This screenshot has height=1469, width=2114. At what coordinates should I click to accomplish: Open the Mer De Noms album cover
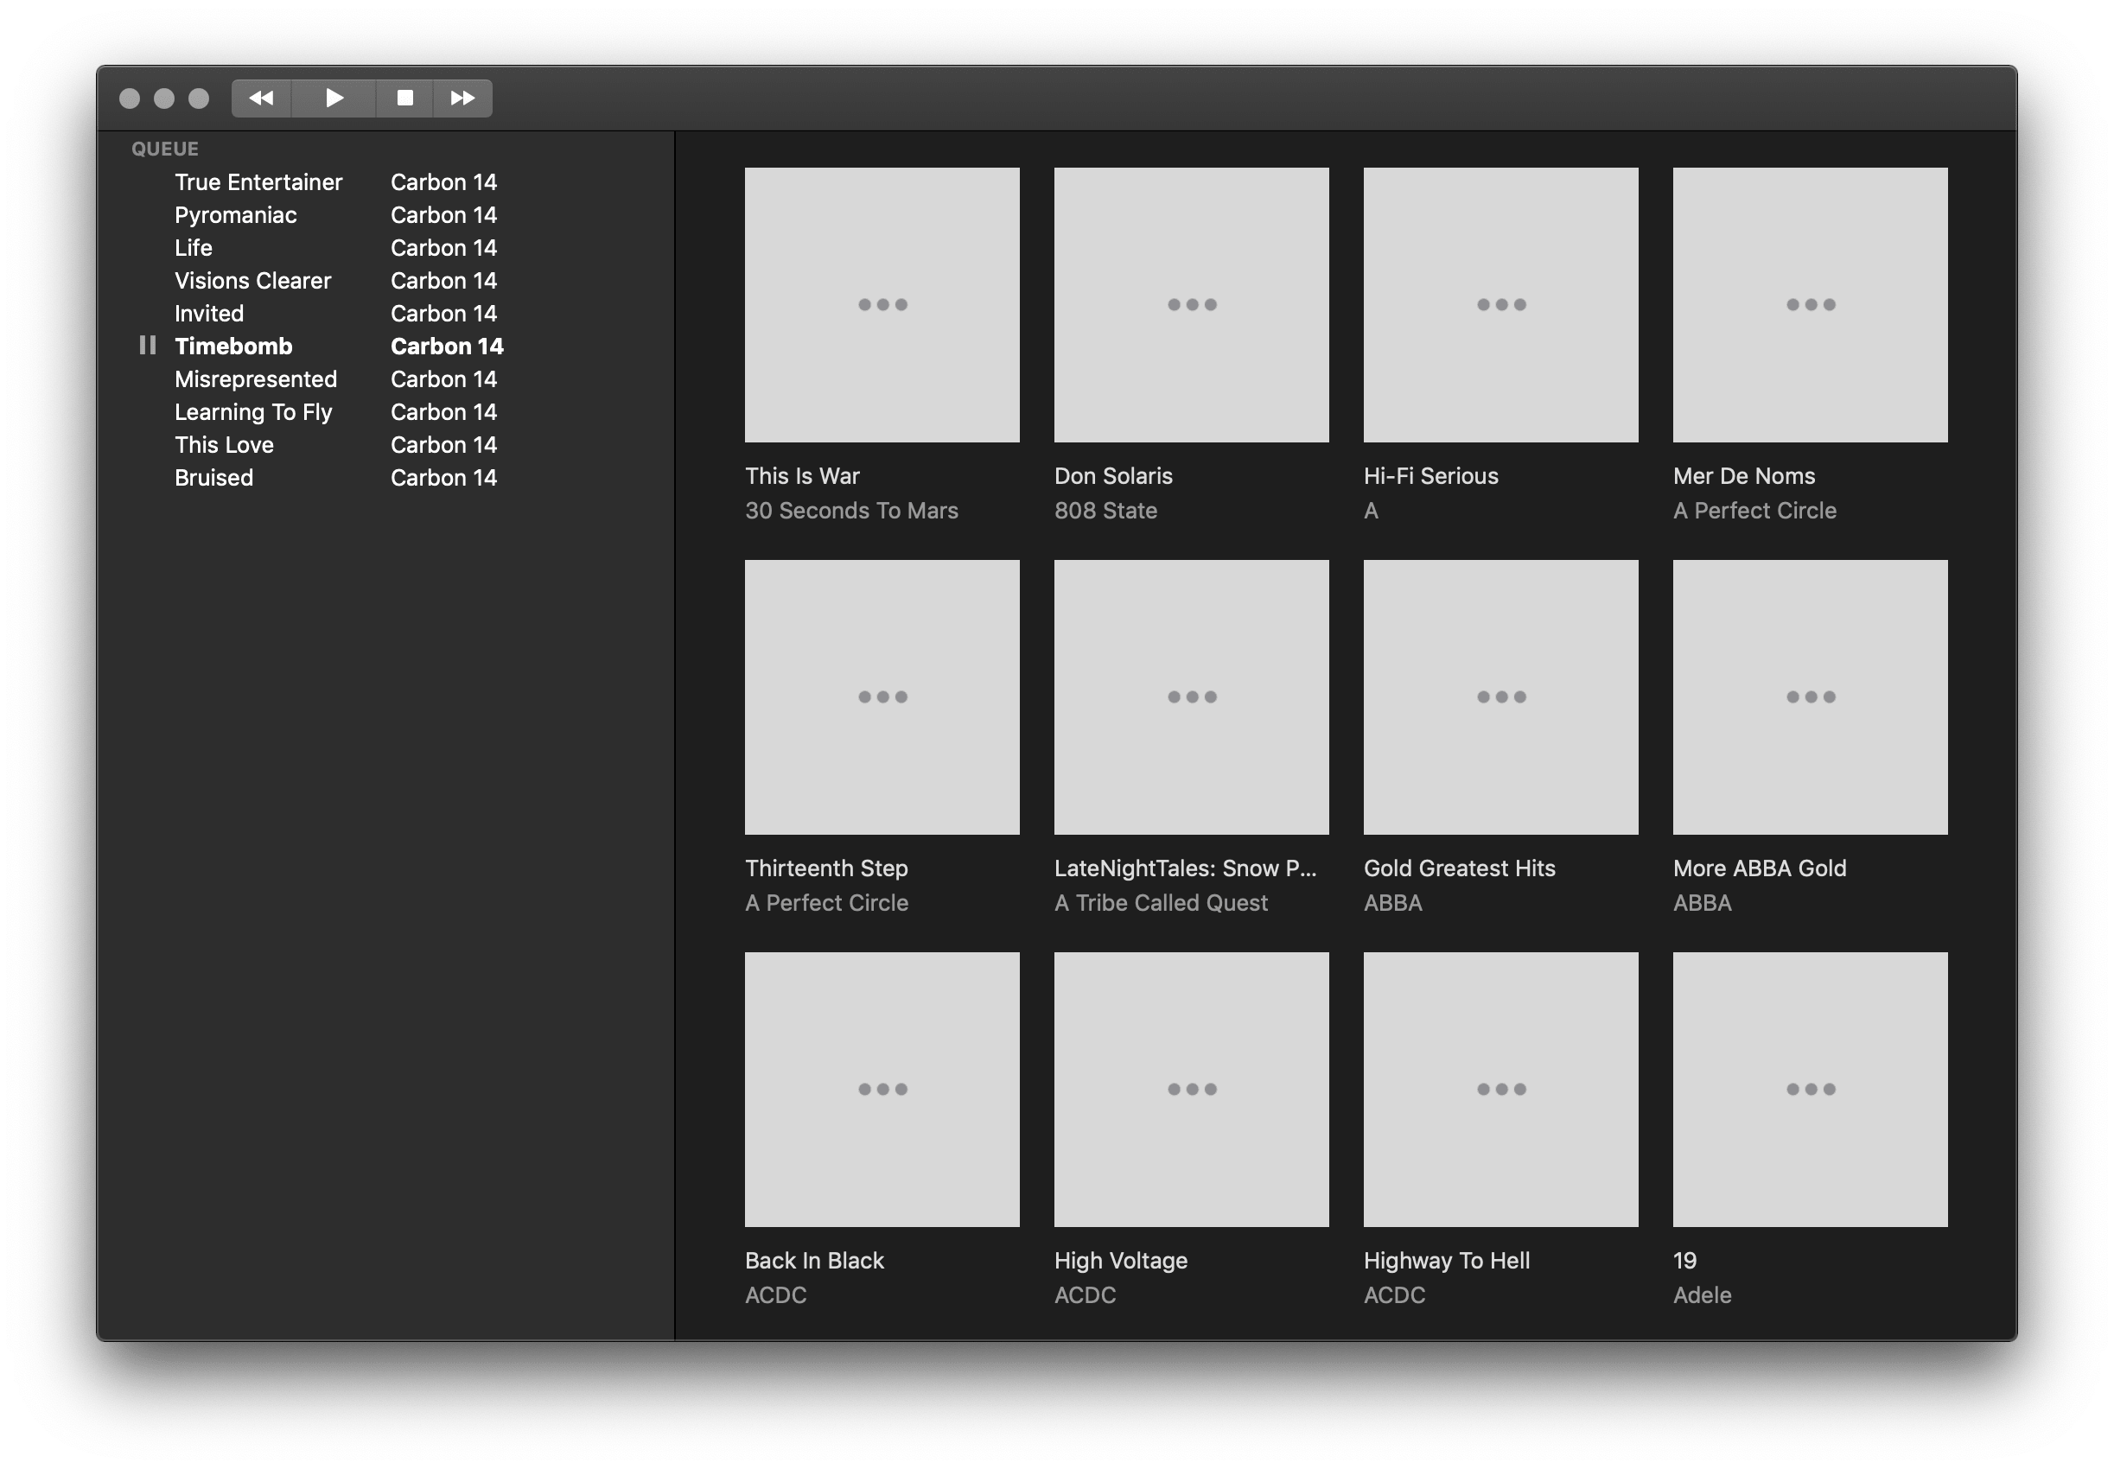(x=1810, y=304)
